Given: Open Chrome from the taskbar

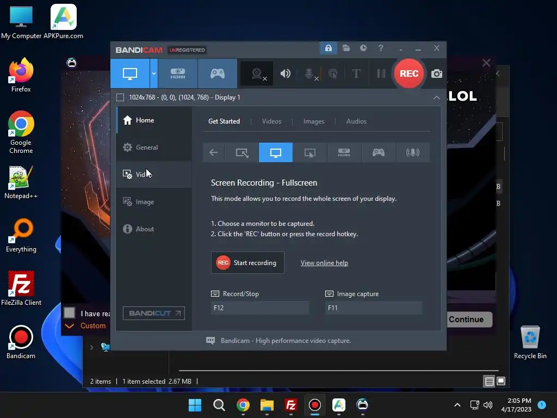Looking at the screenshot, I should 243,405.
